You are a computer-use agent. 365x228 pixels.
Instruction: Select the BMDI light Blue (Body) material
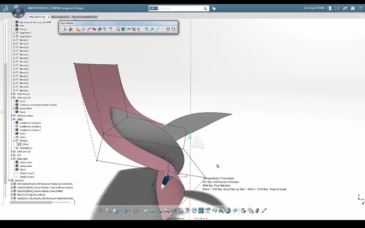[x=31, y=195]
